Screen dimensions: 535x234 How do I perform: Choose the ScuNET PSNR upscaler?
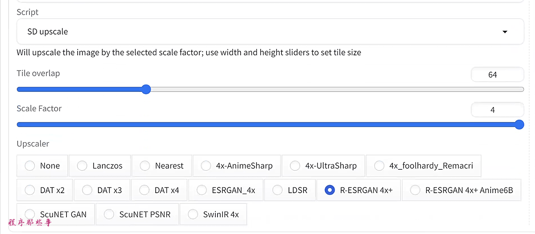pyautogui.click(x=109, y=215)
